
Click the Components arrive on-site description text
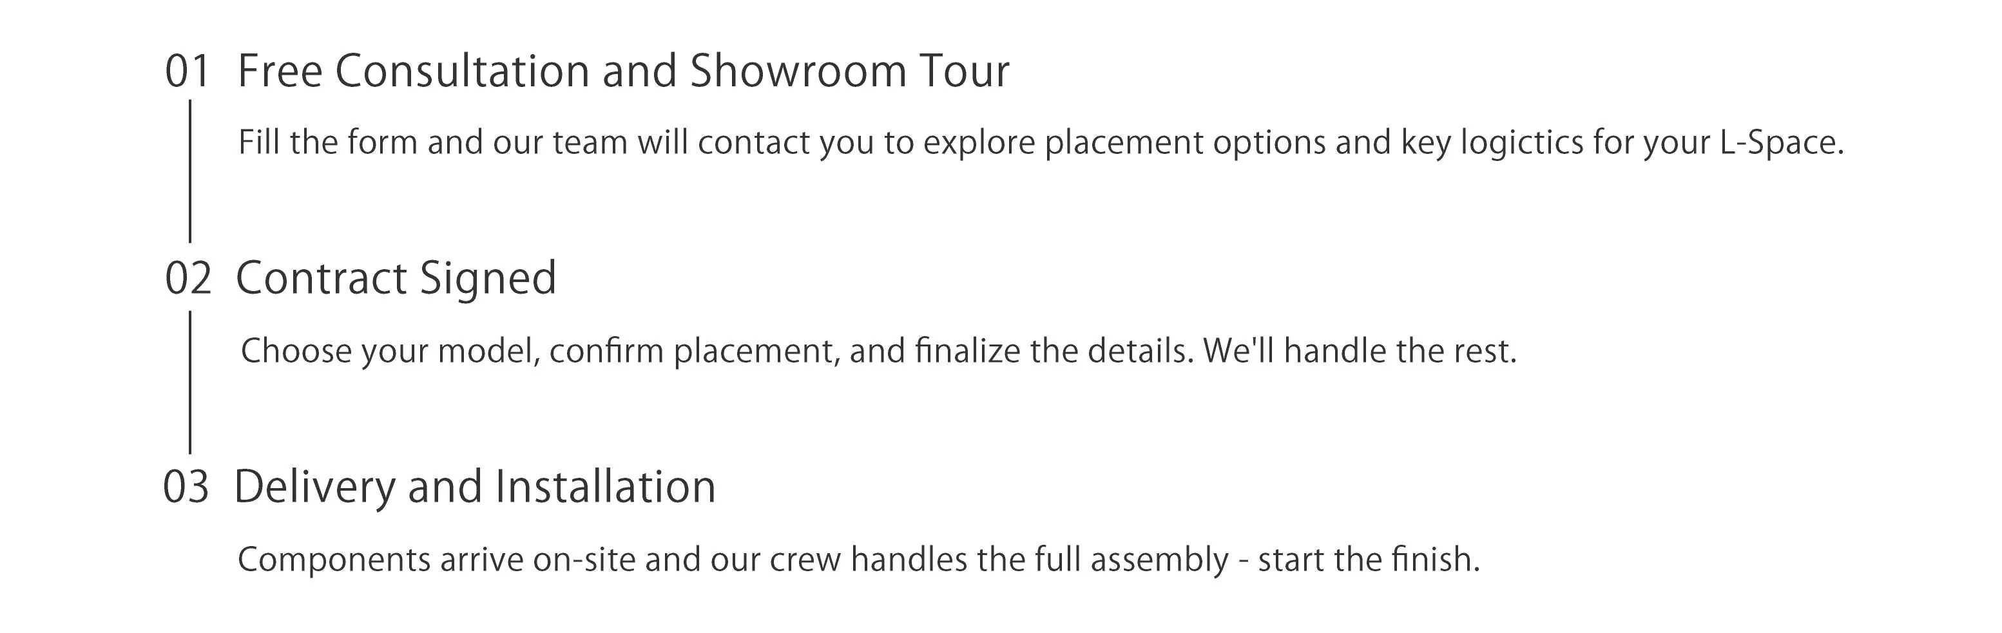pos(859,560)
